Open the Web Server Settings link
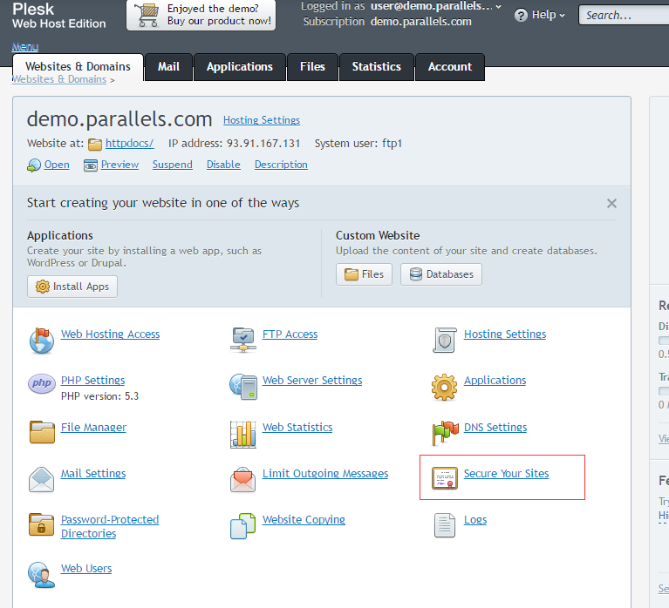 pos(312,381)
